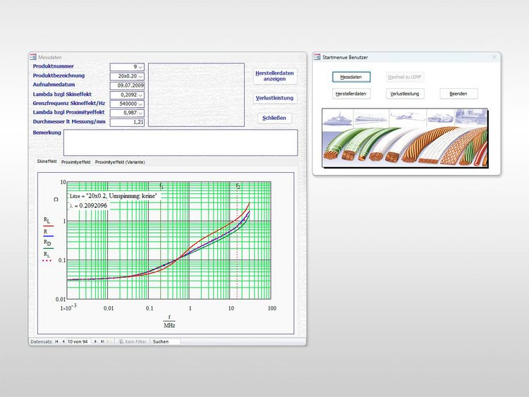Click into the Bemerkung text field
Screen dimensions: 529x397
point(180,142)
